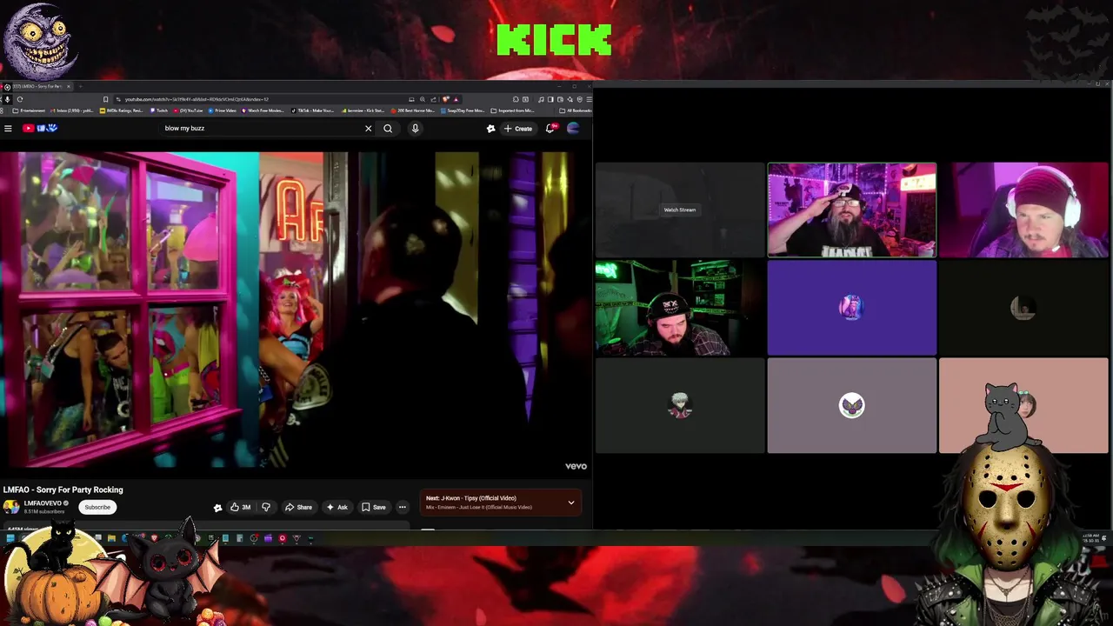Open the YouTube Create button
This screenshot has width=1113, height=626.
(518, 129)
